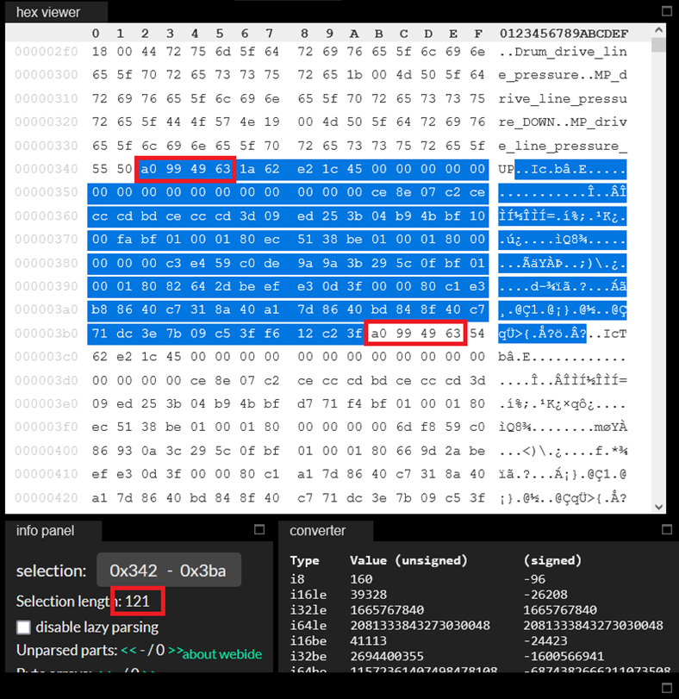Click the Type column header in converter
Screen dimensions: 679x699
pyautogui.click(x=305, y=560)
